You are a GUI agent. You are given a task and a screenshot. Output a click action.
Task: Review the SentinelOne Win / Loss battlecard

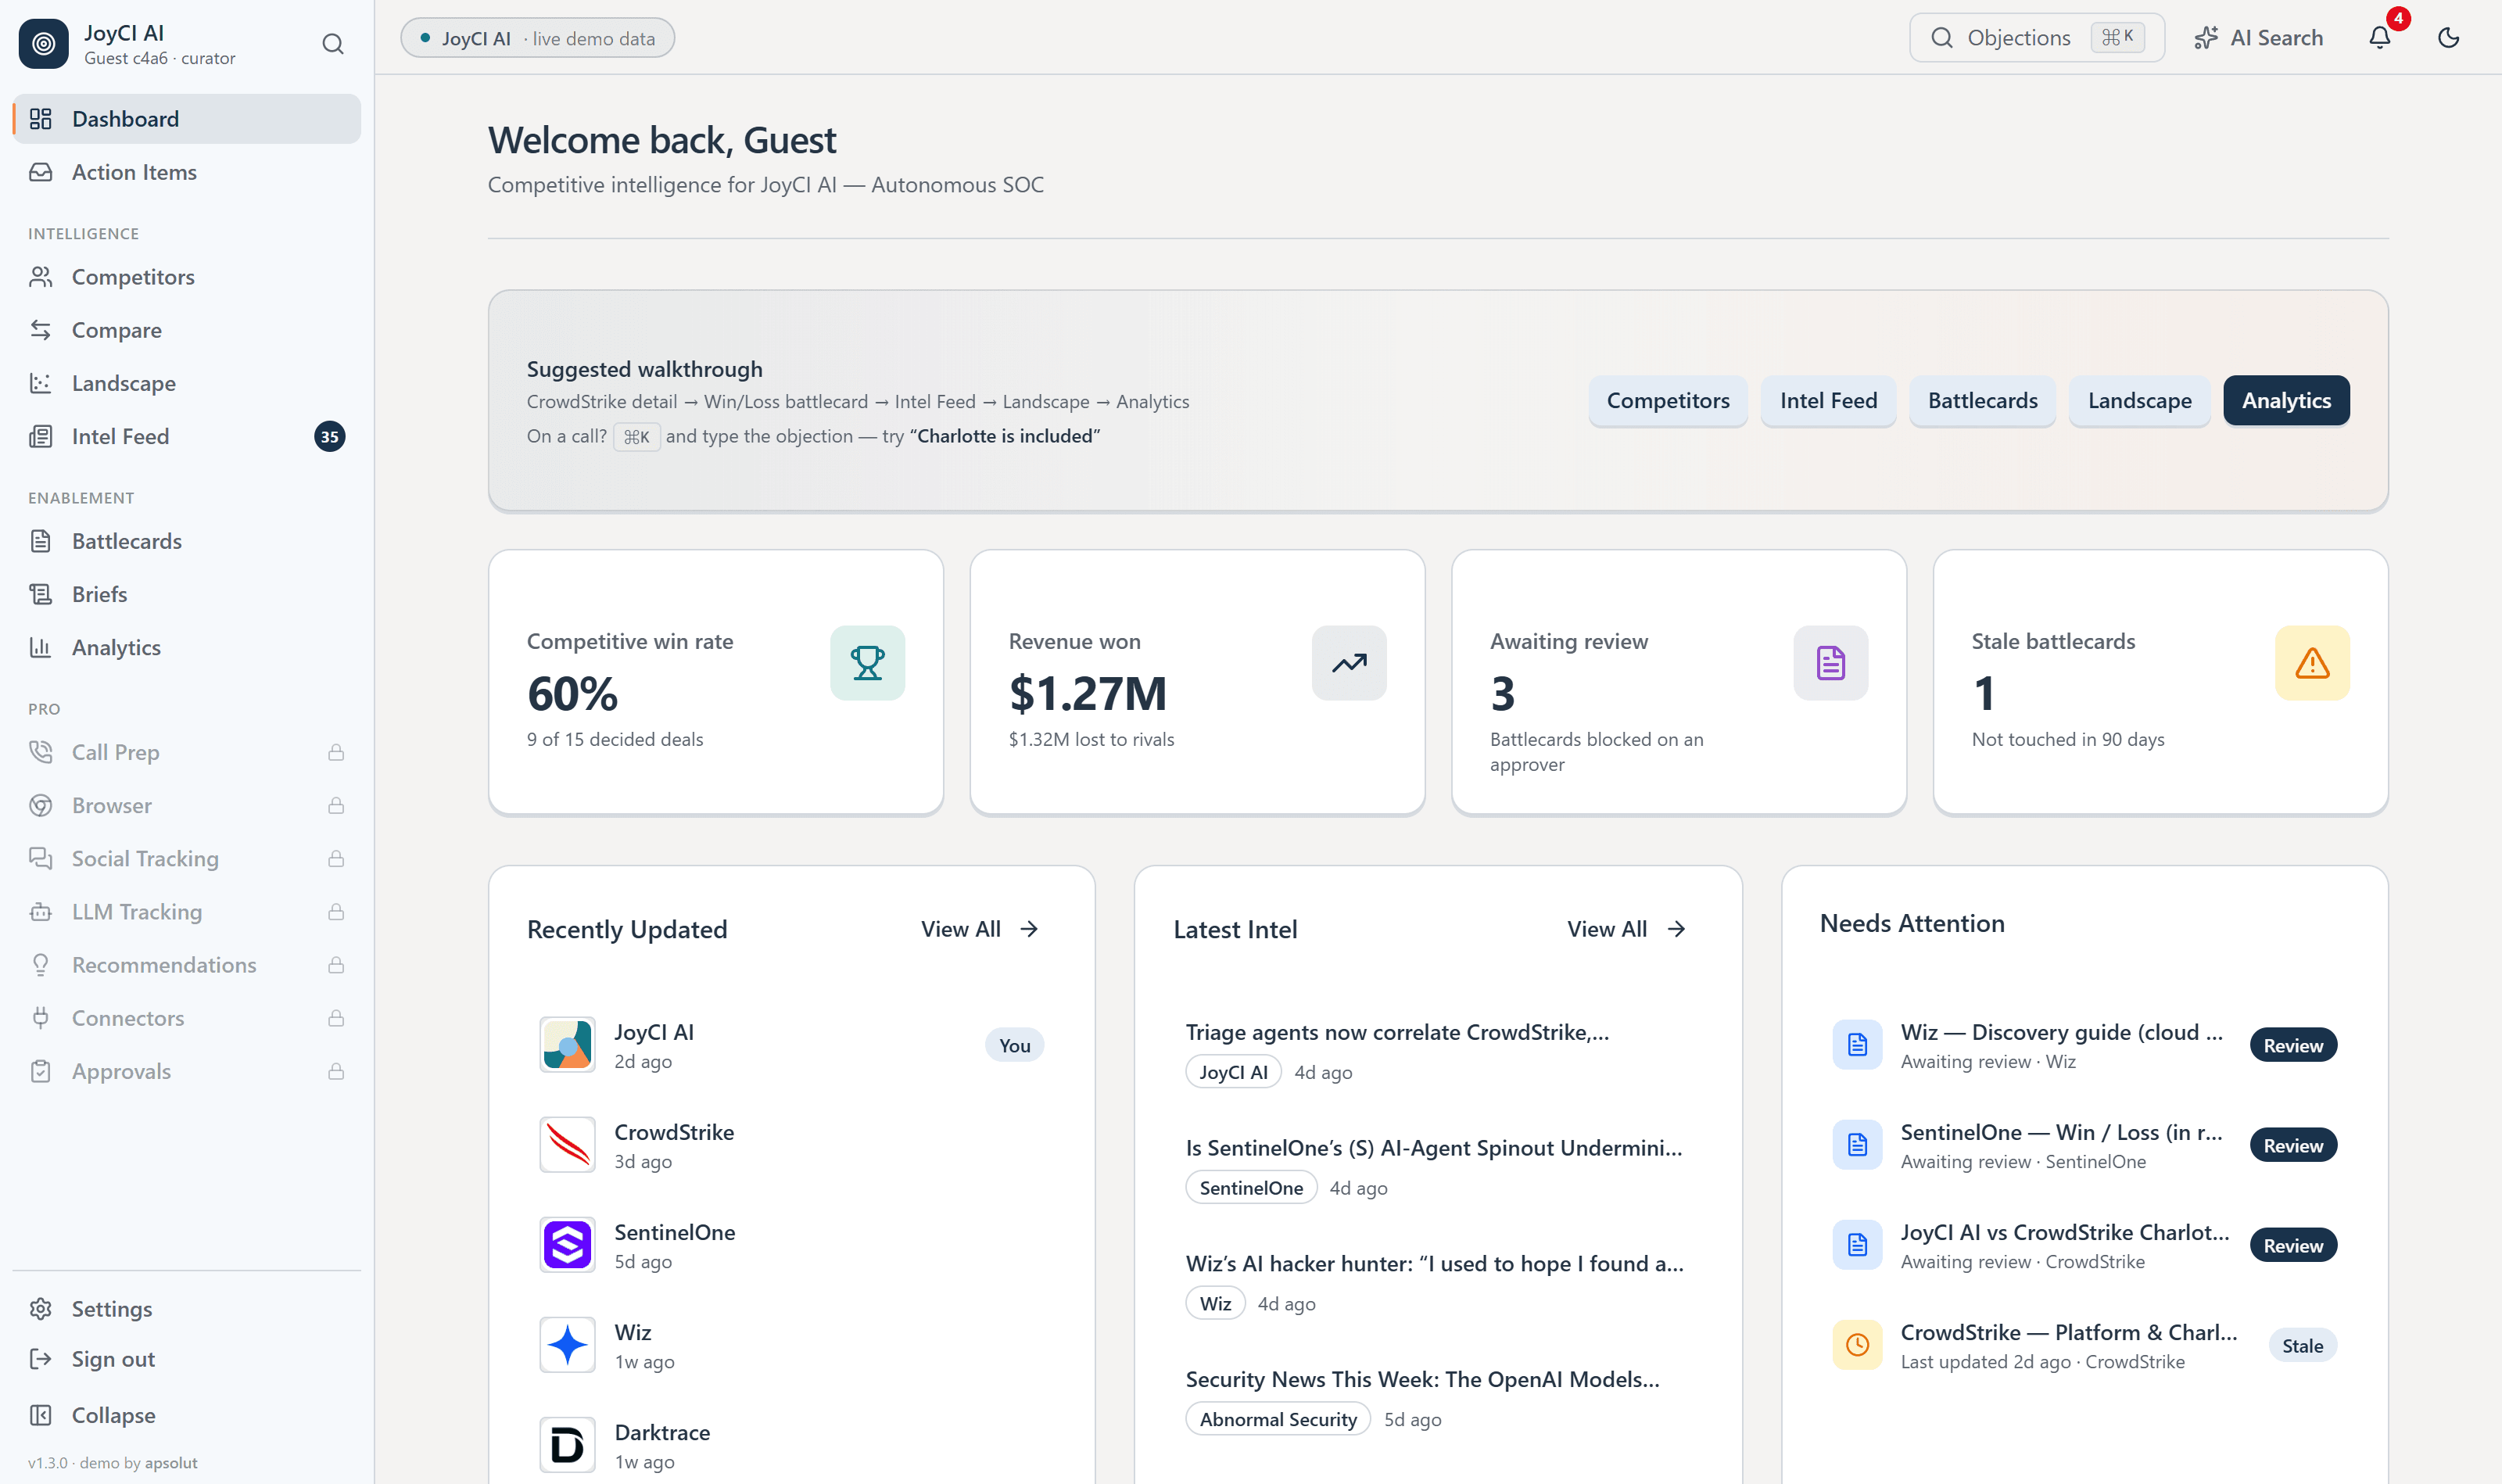pos(2293,1145)
